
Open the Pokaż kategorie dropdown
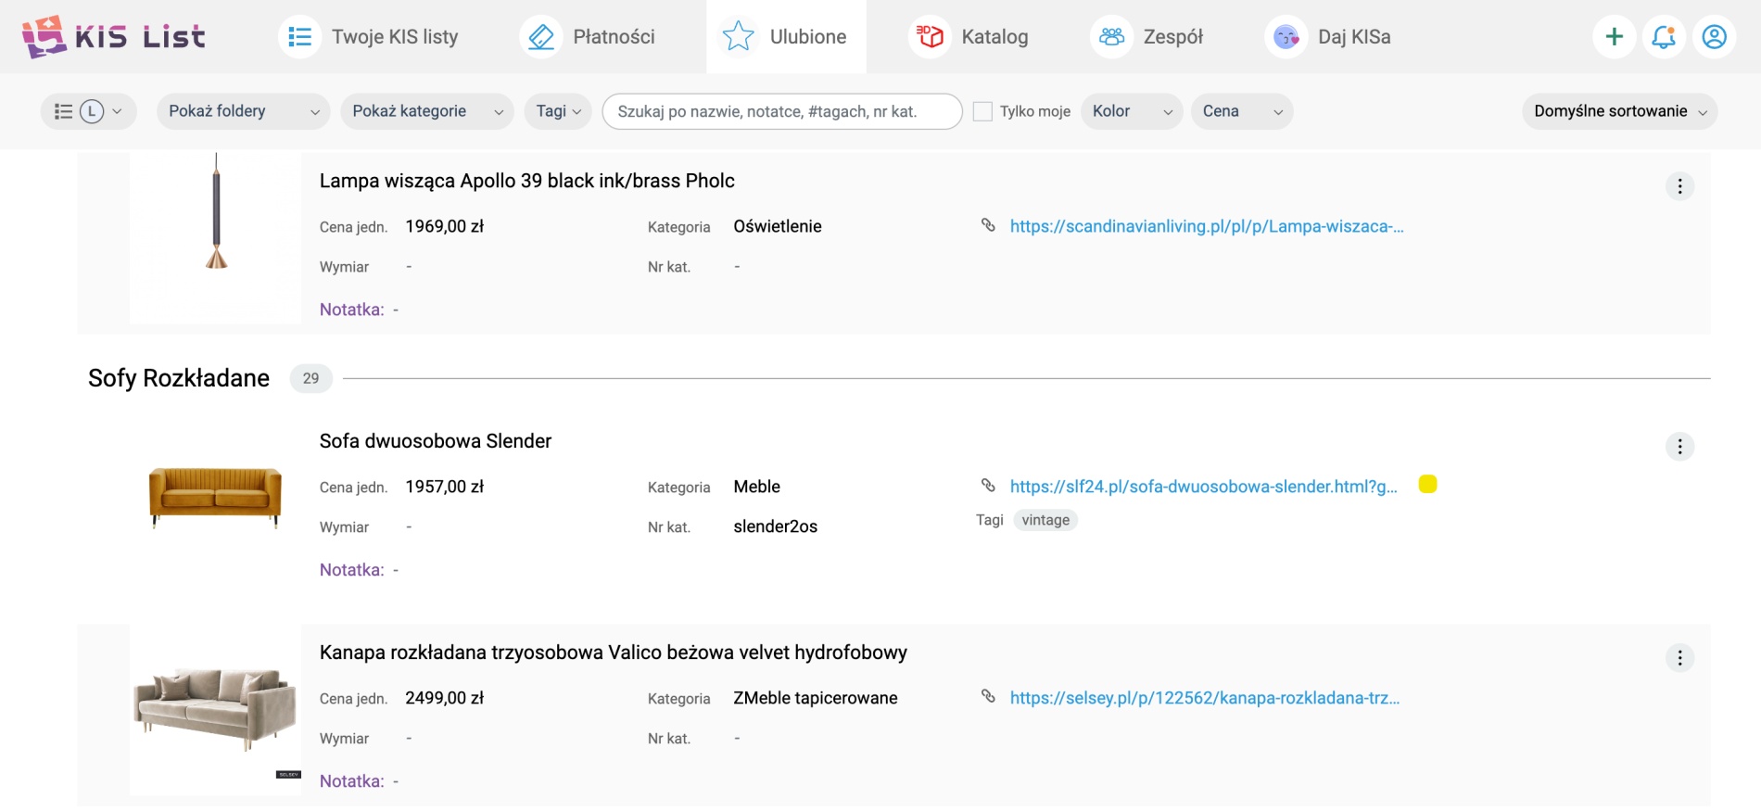(426, 111)
